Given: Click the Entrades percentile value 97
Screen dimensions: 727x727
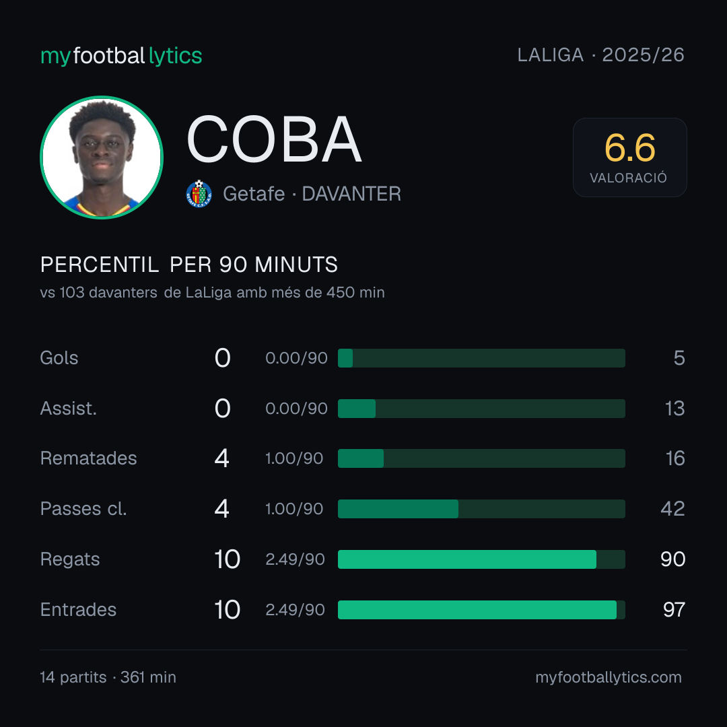Looking at the screenshot, I should point(674,610).
